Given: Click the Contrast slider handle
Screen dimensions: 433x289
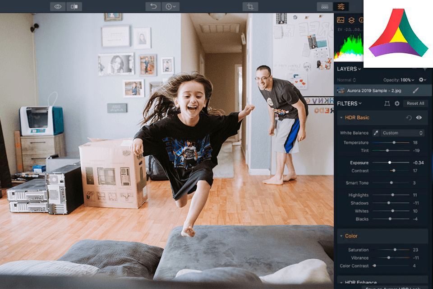Looking at the screenshot, I should pyautogui.click(x=394, y=171).
